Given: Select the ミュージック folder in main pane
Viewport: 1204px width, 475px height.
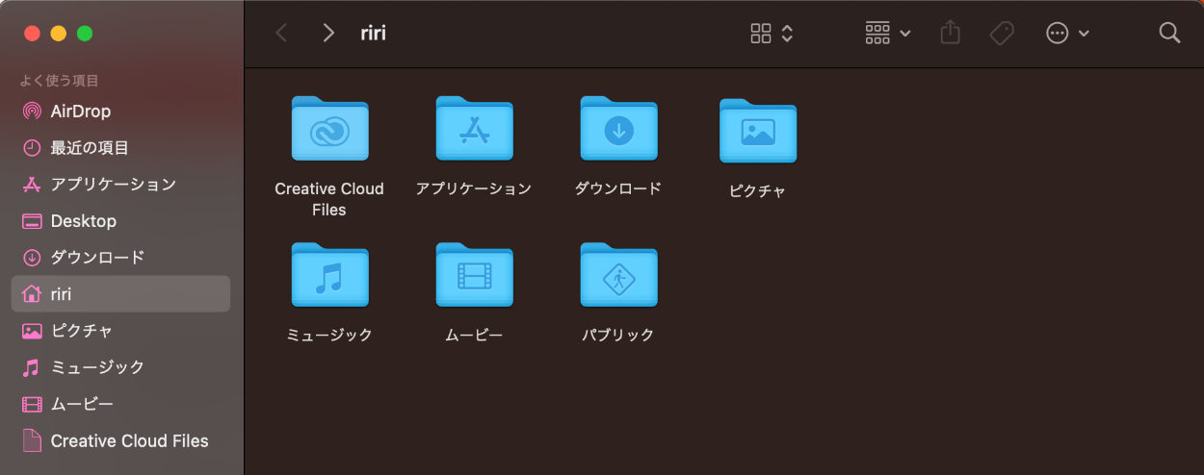Looking at the screenshot, I should tap(329, 276).
